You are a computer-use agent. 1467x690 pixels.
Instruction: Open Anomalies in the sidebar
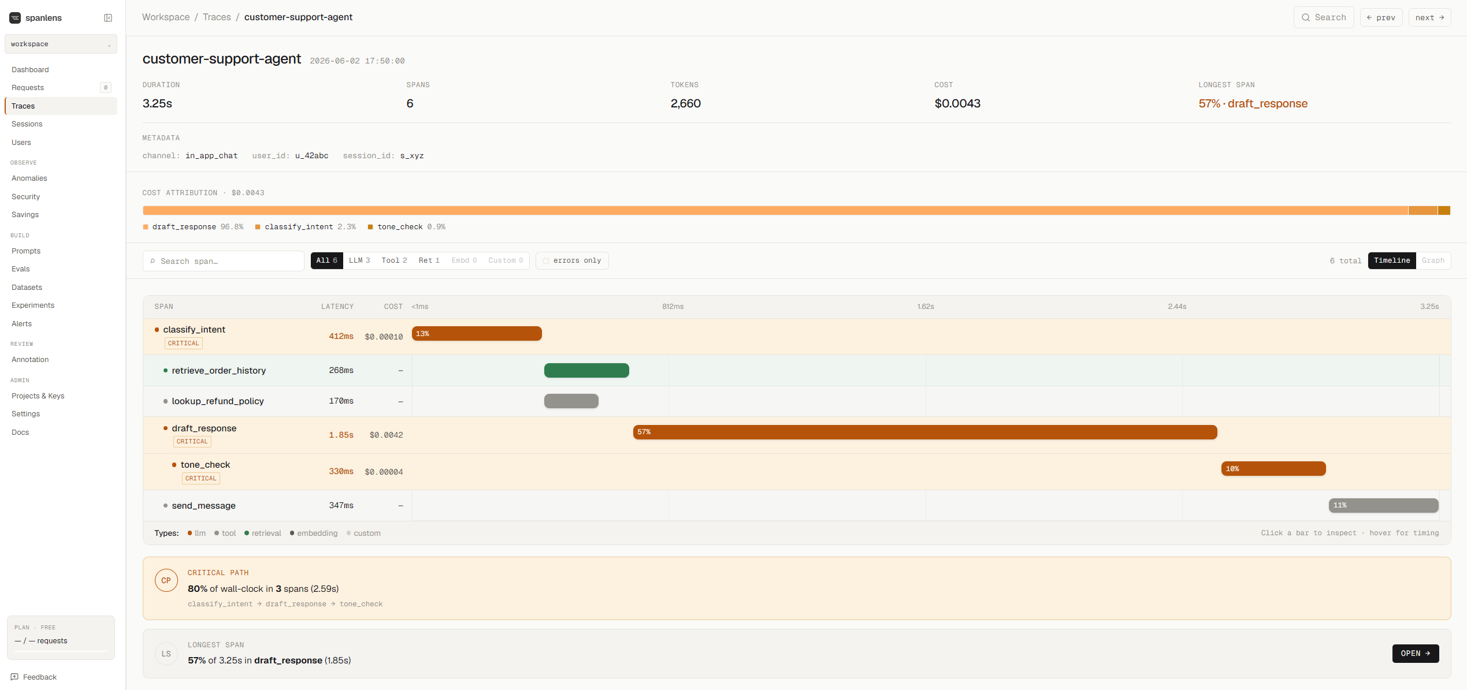[x=29, y=178]
